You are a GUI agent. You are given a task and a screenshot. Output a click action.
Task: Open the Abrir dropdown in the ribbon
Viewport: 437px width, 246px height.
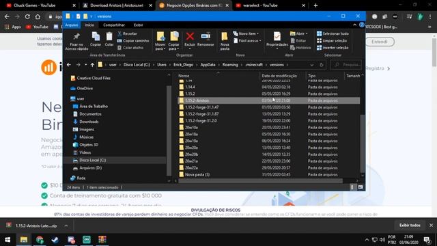[x=299, y=33]
